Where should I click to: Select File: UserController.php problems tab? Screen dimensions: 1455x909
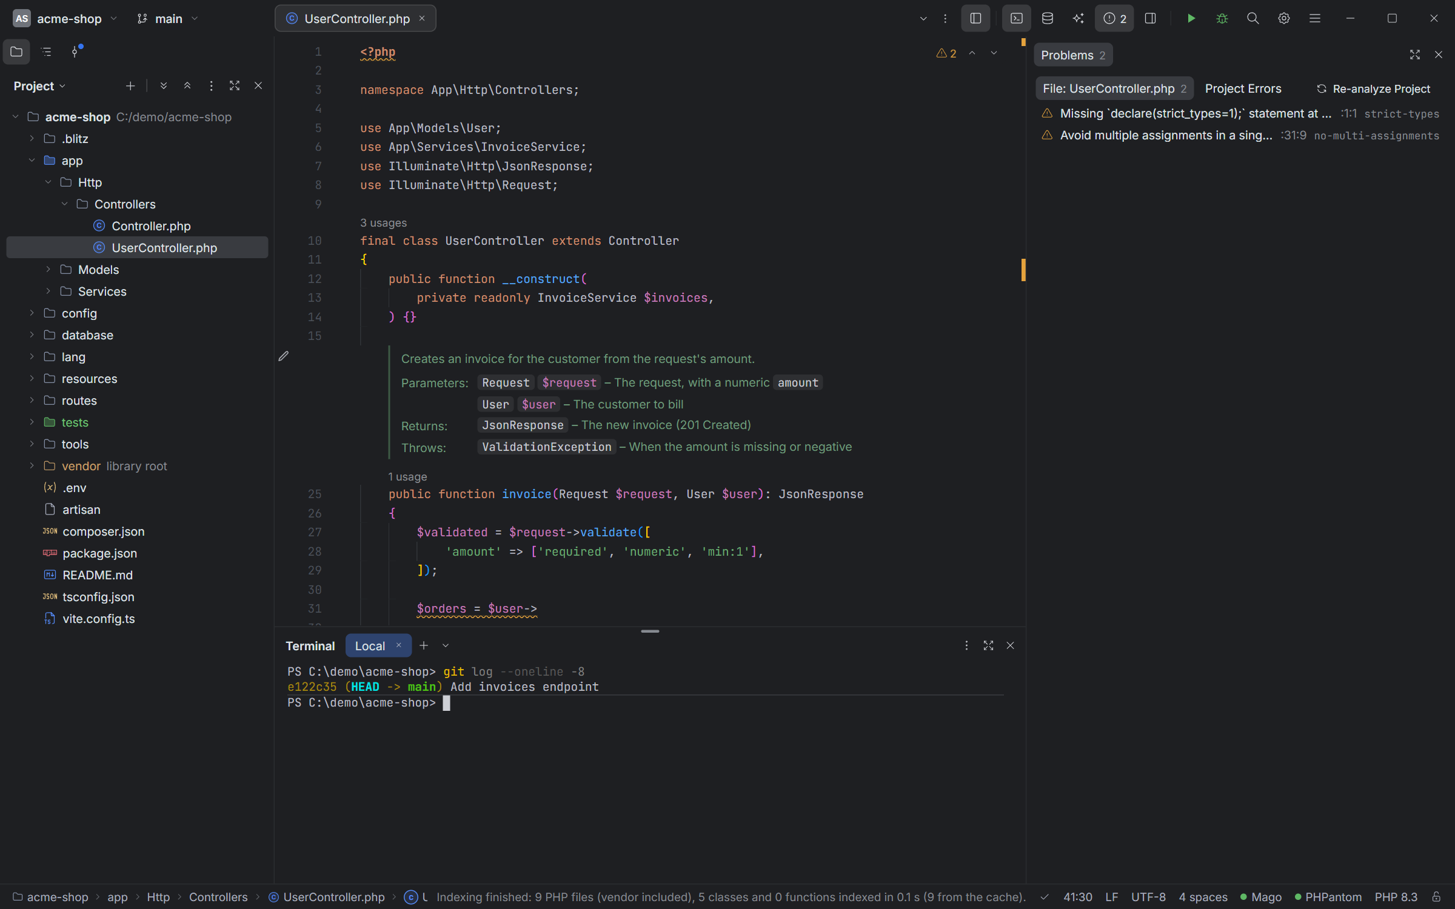1114,88
